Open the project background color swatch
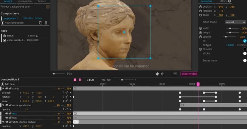The image size is (247, 129). (48, 7)
